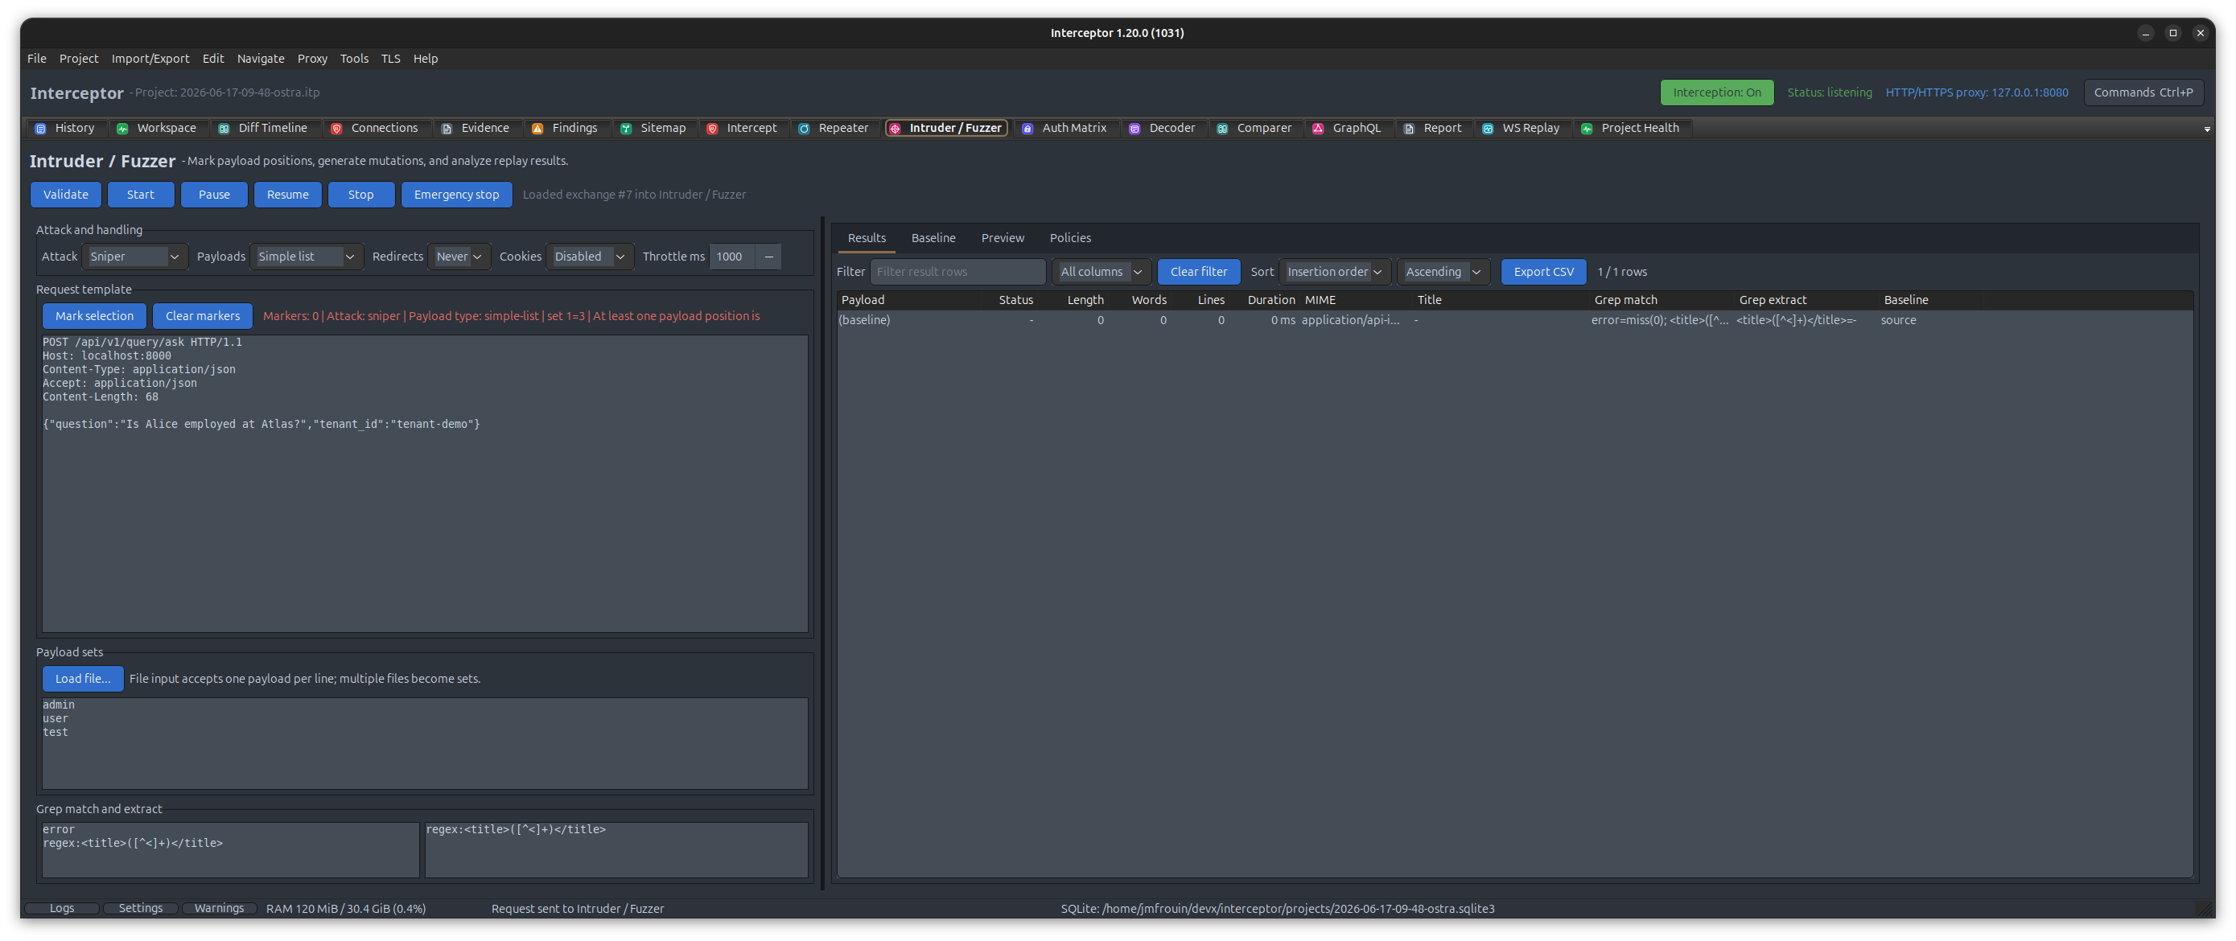Sort by the Duration column header

(x=1270, y=300)
